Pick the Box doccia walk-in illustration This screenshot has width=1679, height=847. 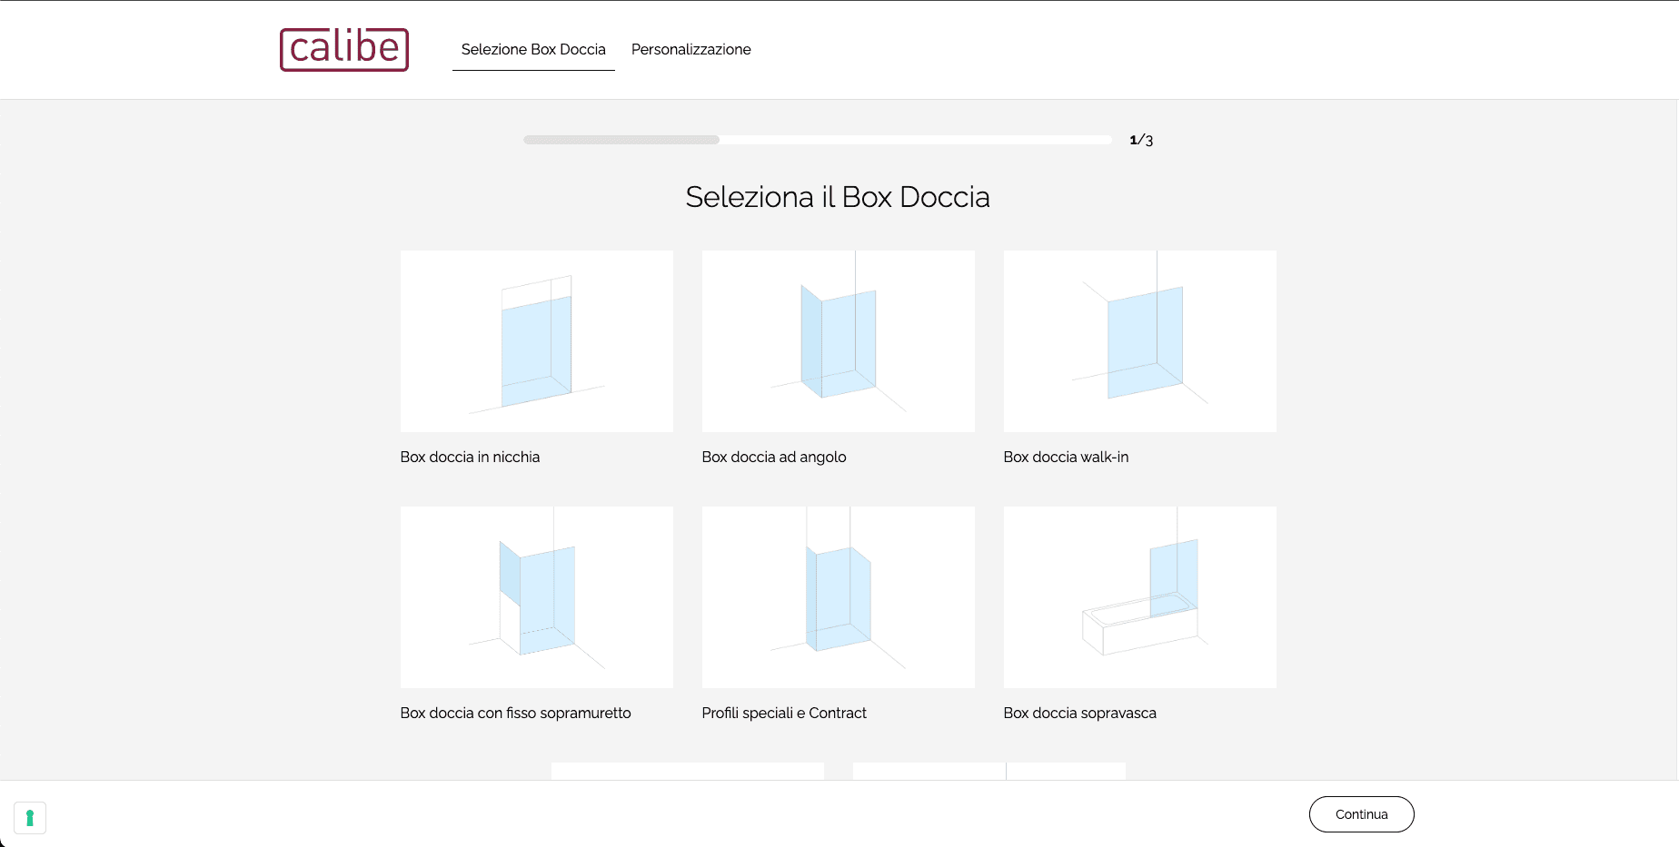click(x=1139, y=341)
